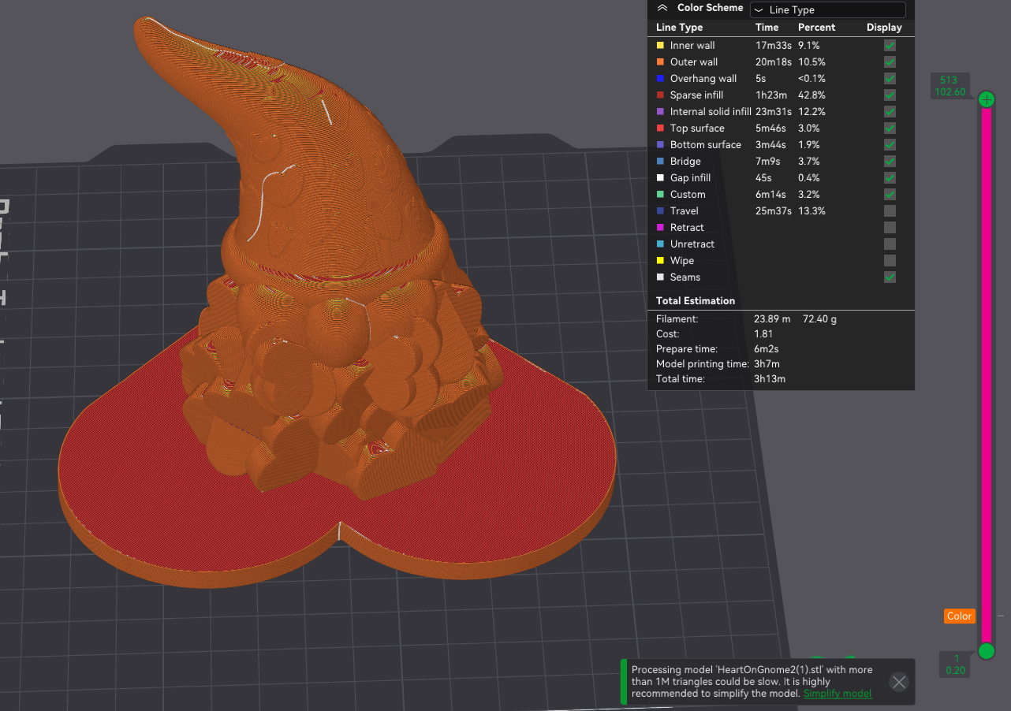Collapse the Color Scheme legend panel
The width and height of the screenshot is (1011, 711).
tap(662, 8)
